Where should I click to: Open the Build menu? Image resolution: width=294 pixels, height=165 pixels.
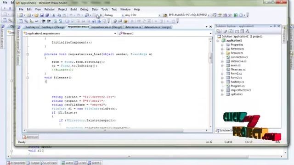(x=73, y=9)
